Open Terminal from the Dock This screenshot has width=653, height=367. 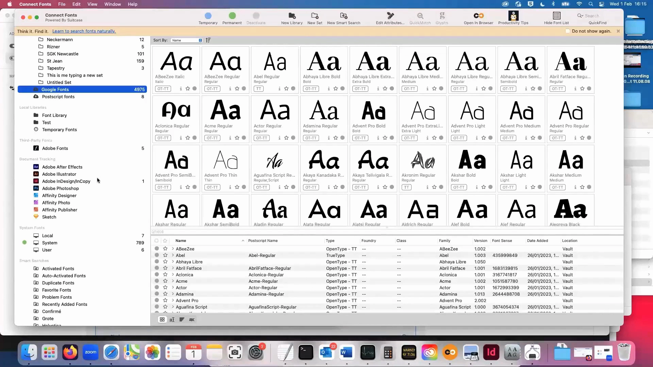(306, 352)
